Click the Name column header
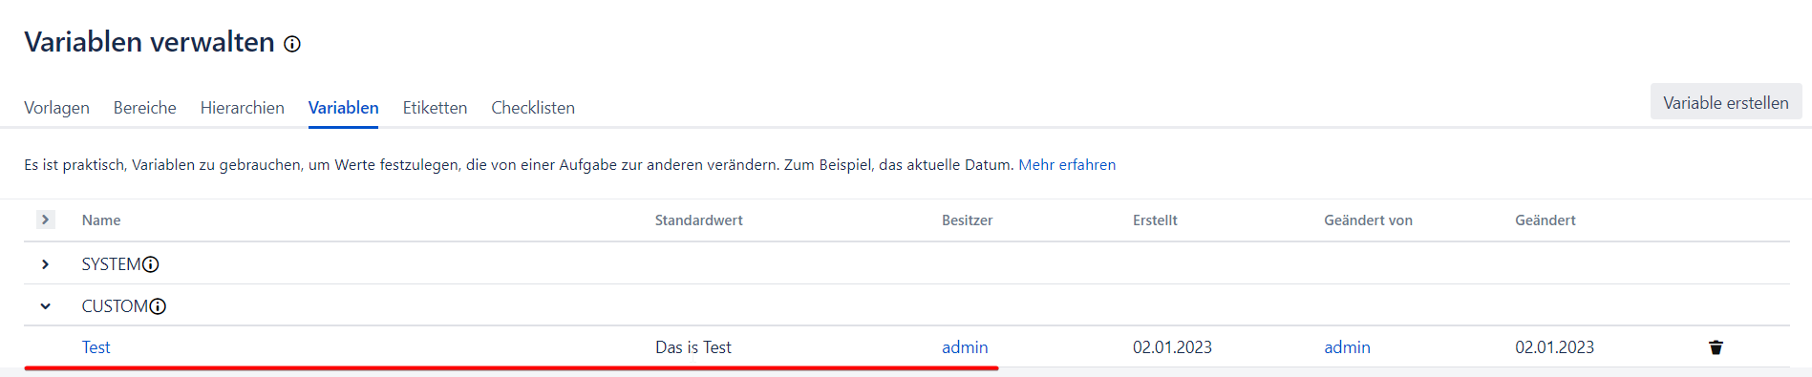This screenshot has height=377, width=1812. click(x=101, y=220)
